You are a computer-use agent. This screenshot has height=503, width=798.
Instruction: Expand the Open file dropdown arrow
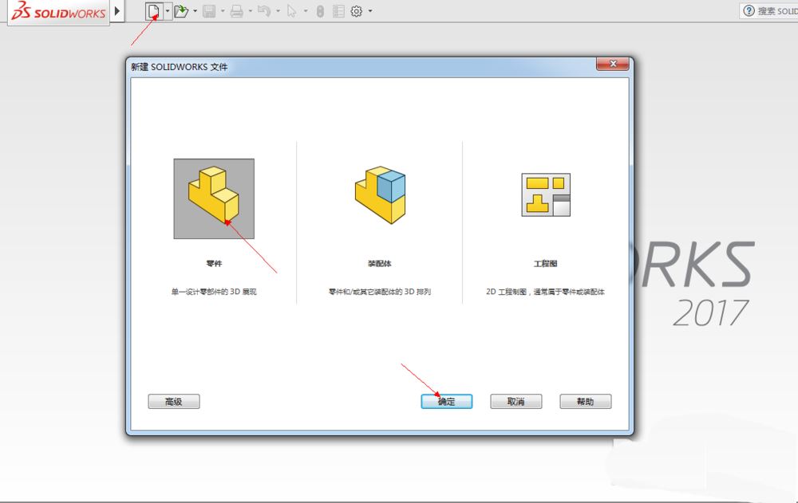(195, 10)
